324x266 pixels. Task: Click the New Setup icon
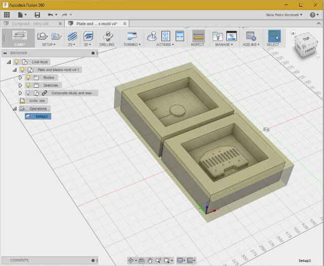tap(43, 36)
